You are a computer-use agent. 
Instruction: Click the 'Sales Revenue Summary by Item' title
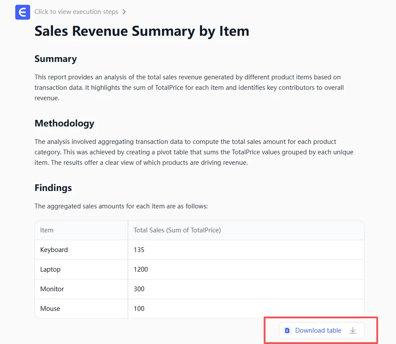click(x=141, y=31)
